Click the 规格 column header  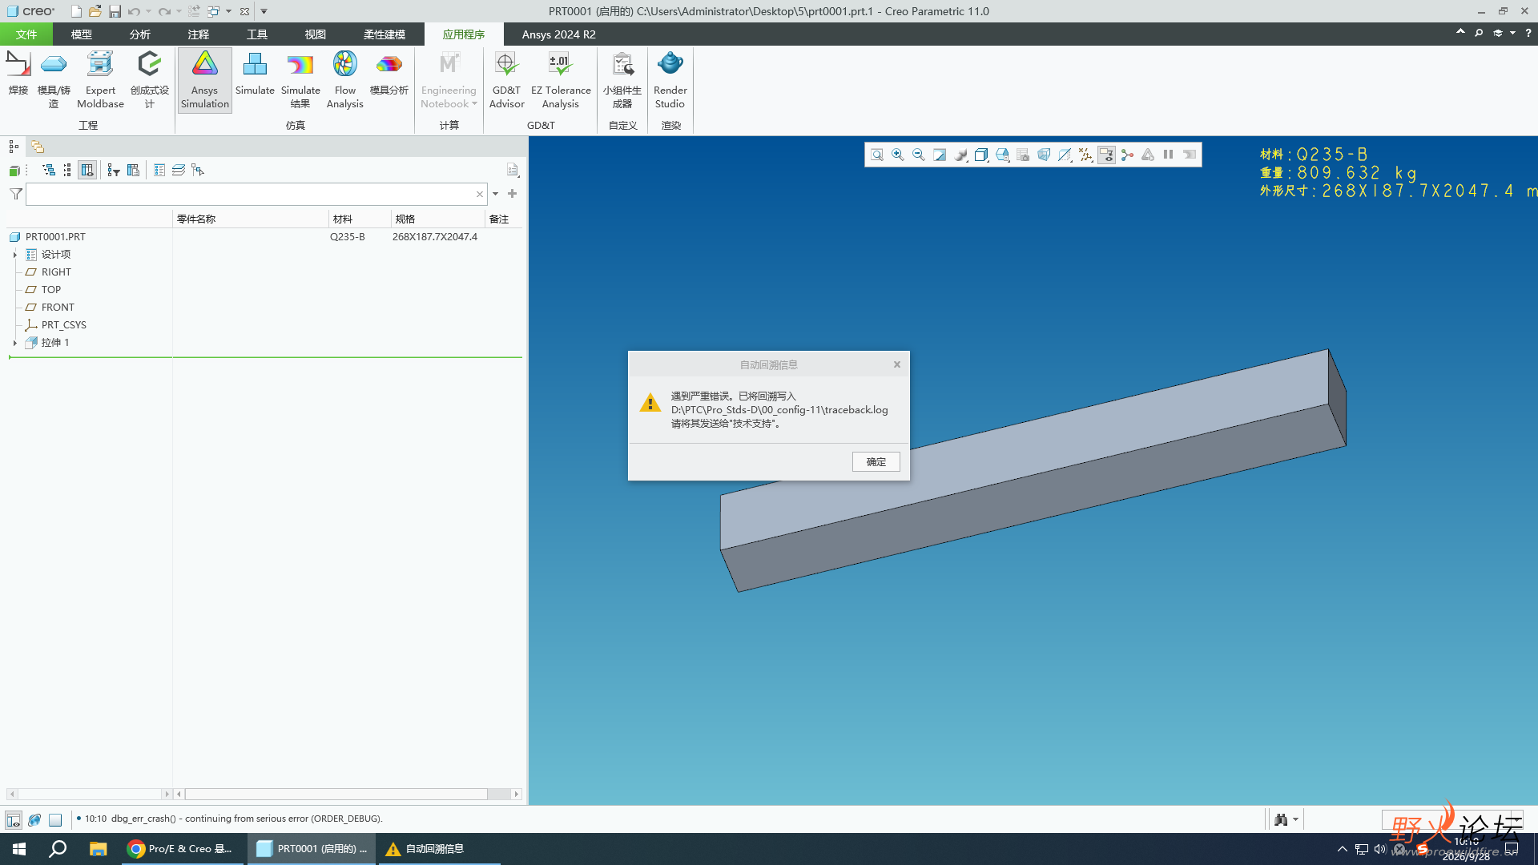(437, 219)
